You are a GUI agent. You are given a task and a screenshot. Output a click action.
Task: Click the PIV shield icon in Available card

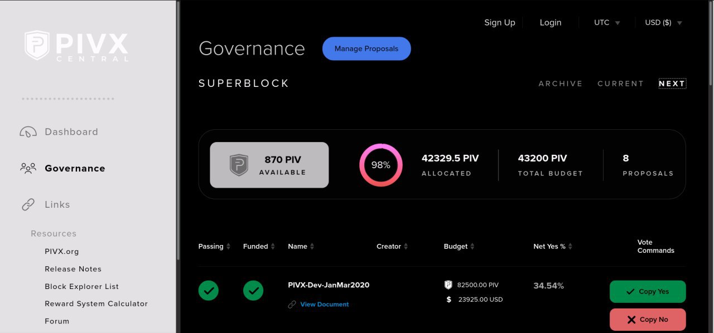(x=239, y=165)
